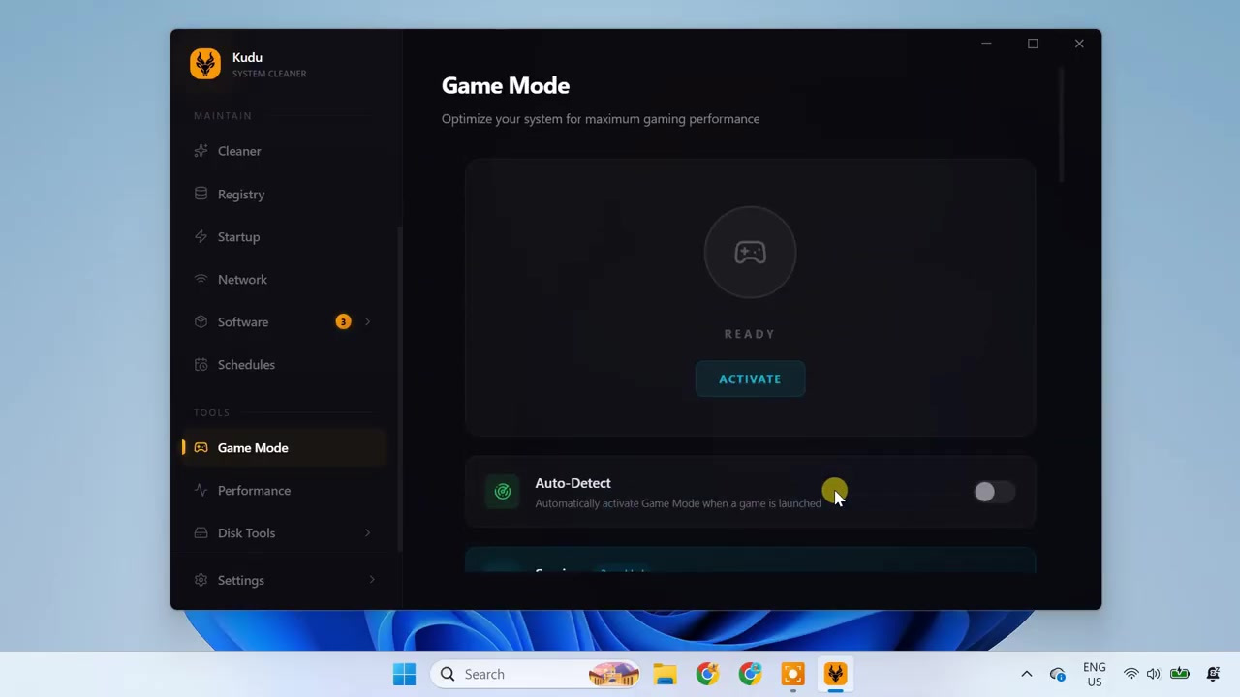Select Game Mode in the sidebar
This screenshot has height=697, width=1240.
click(283, 448)
